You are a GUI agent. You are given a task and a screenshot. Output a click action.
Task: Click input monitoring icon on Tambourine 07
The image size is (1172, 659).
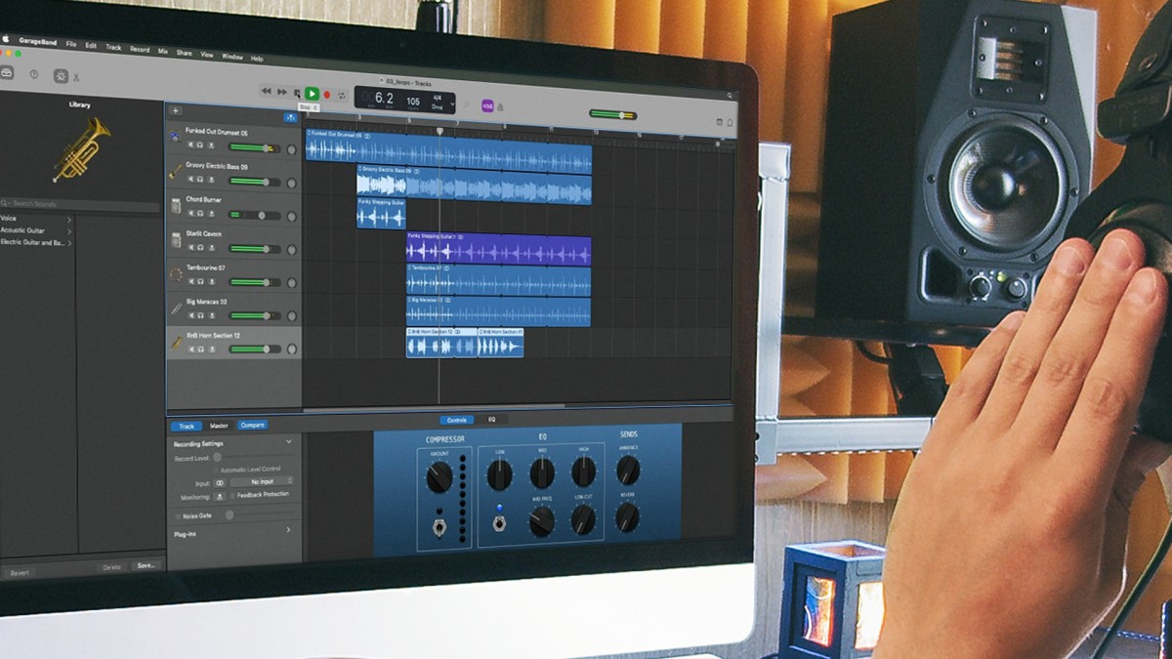tap(211, 281)
